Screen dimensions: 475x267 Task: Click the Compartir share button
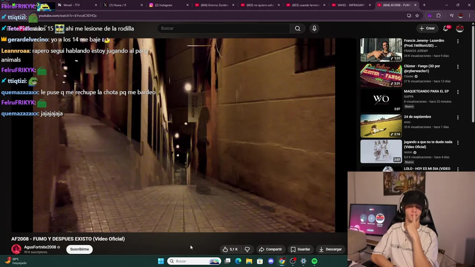270,249
